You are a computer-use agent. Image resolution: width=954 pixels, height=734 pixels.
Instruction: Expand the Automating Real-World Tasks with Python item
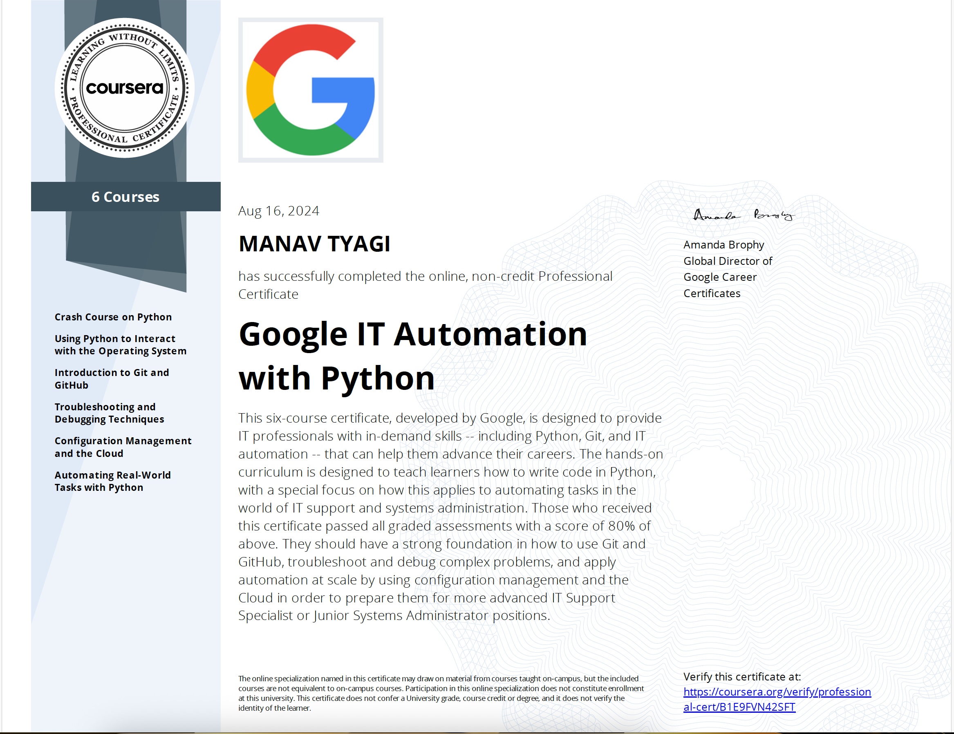coord(113,481)
